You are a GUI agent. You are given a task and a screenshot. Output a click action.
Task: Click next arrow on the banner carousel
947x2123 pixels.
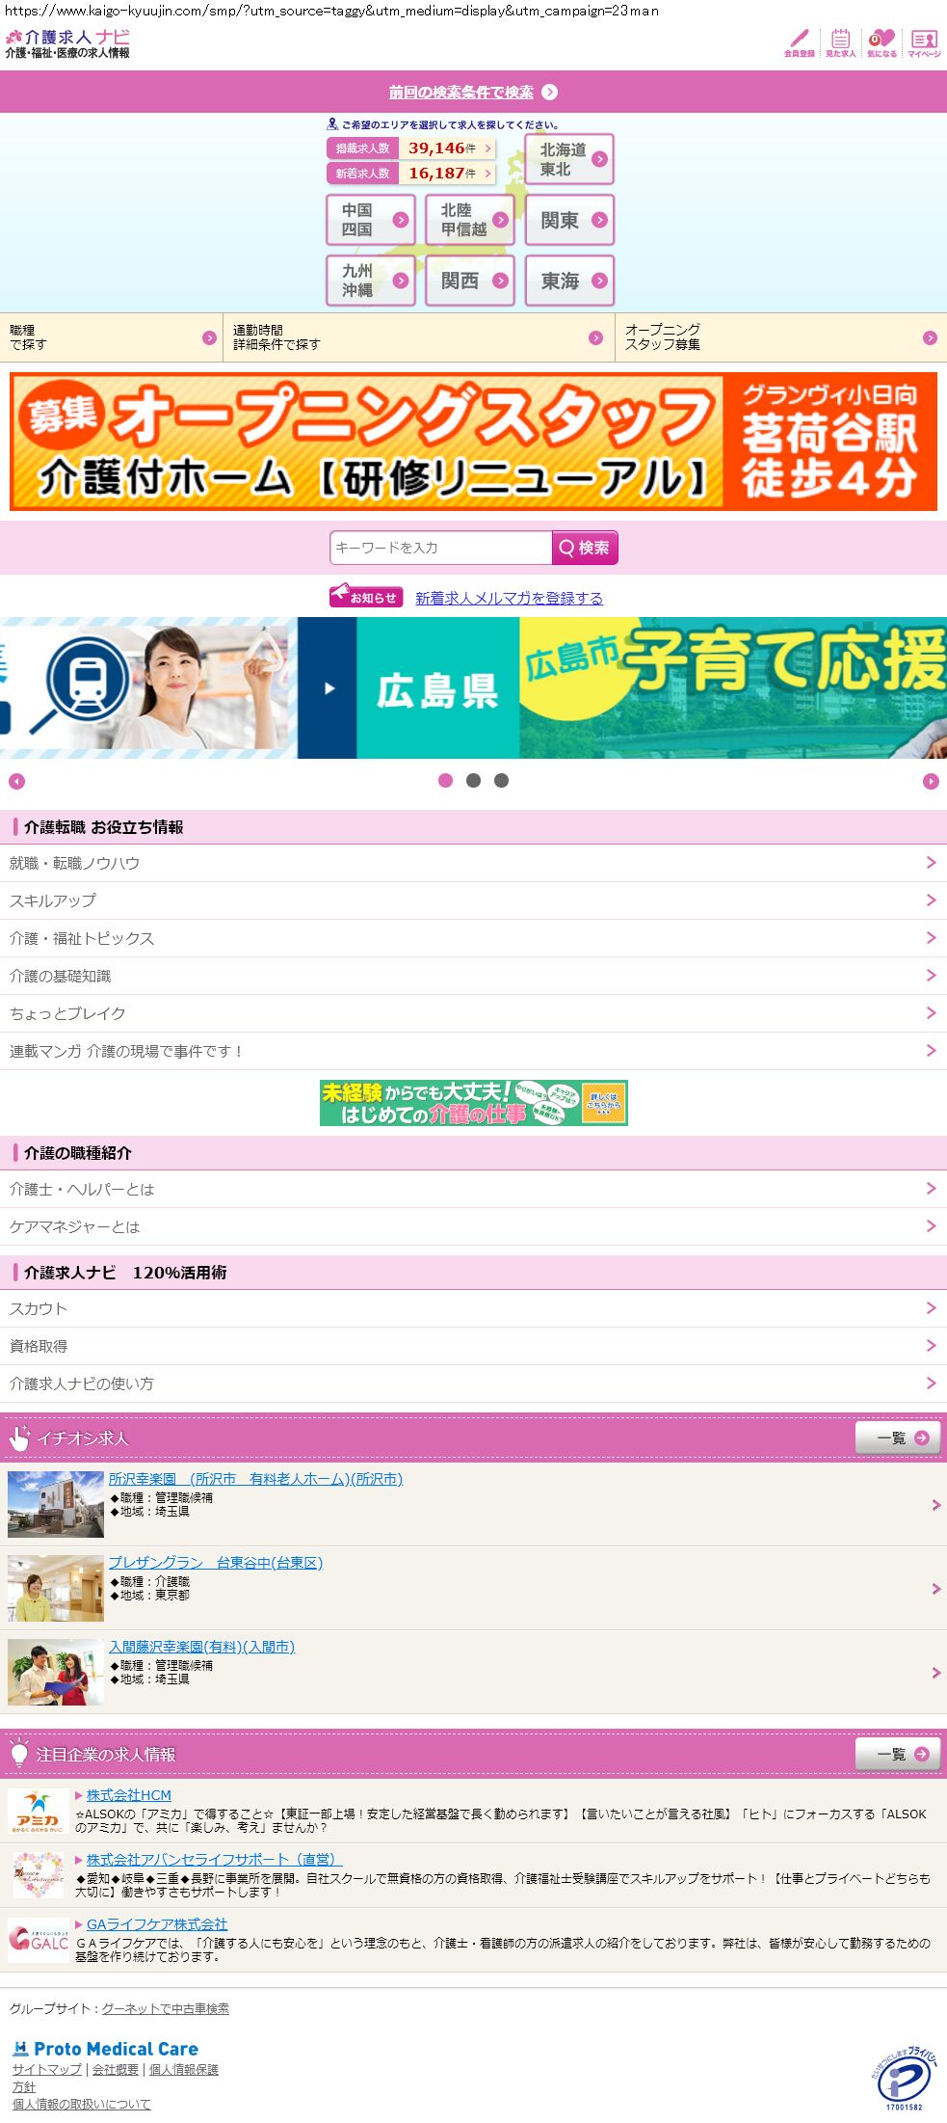point(931,781)
